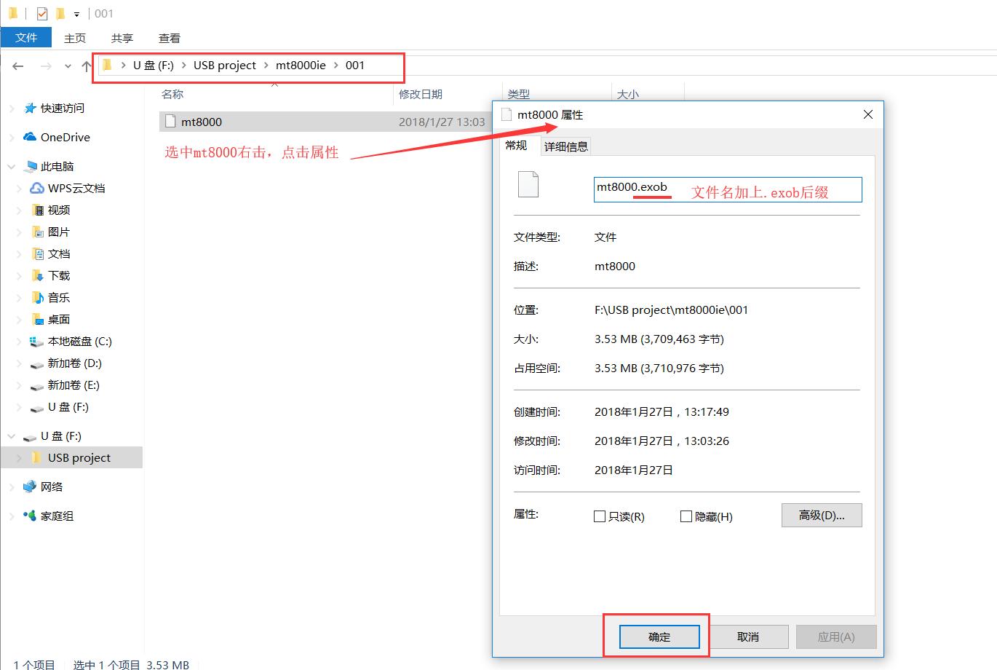Click the 视频 folder icon
Screen dimensions: 997x670
[x=38, y=210]
